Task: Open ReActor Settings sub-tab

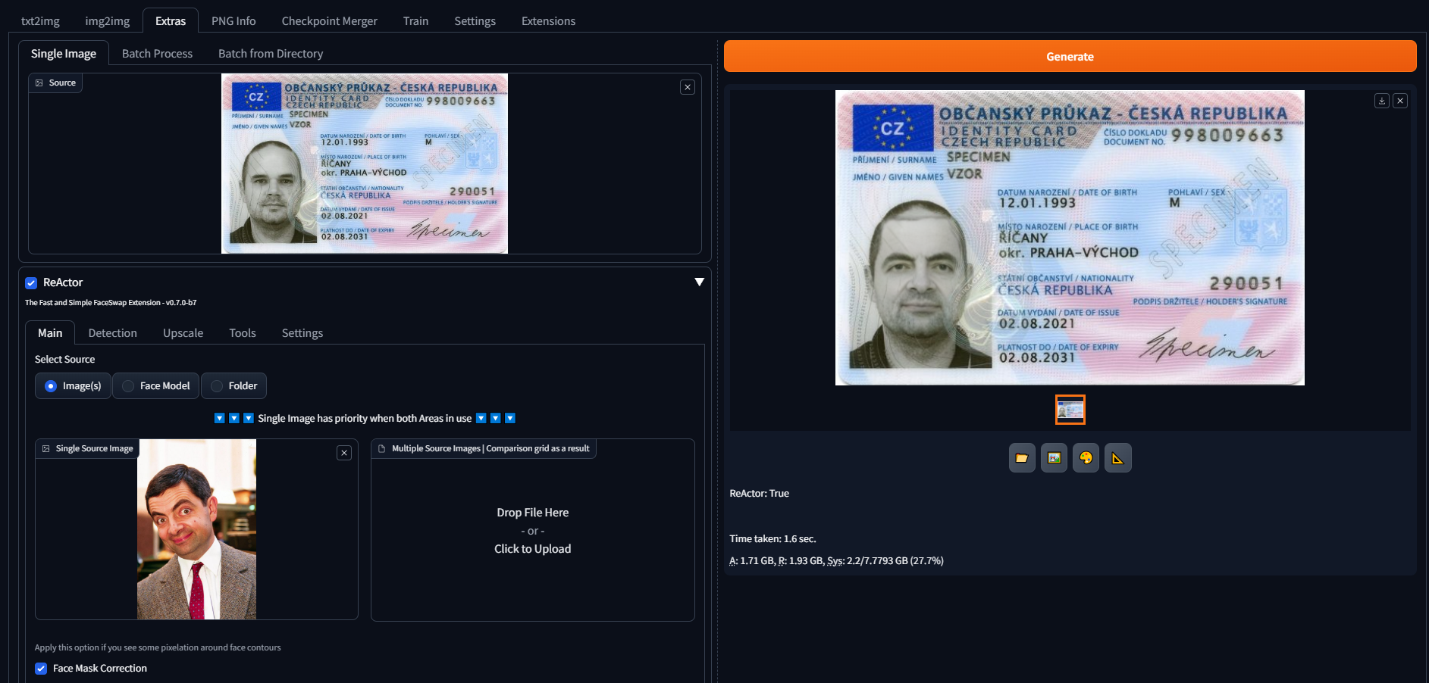Action: (x=302, y=333)
